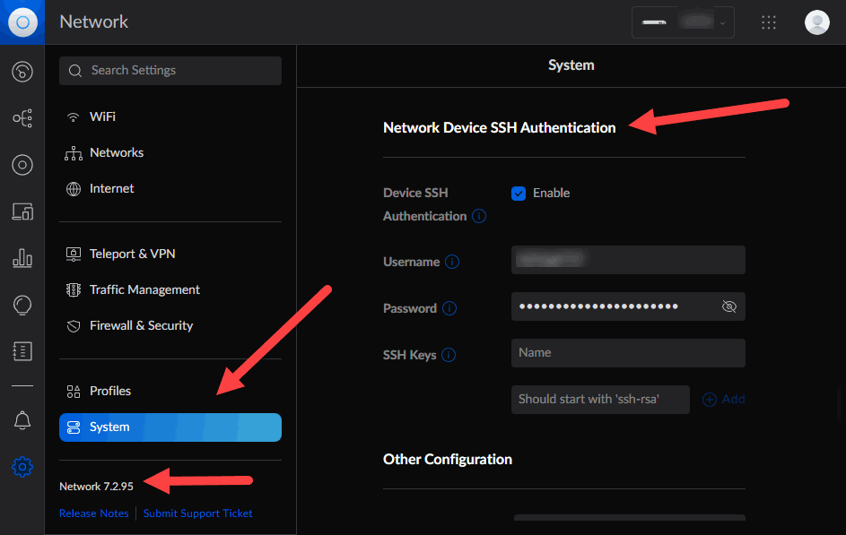Click the blue Settings gear icon
The width and height of the screenshot is (846, 535).
22,466
